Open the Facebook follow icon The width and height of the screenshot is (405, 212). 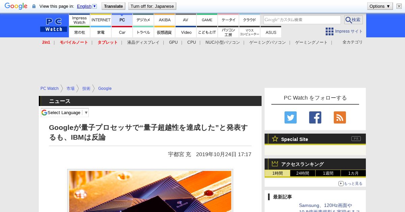315,117
